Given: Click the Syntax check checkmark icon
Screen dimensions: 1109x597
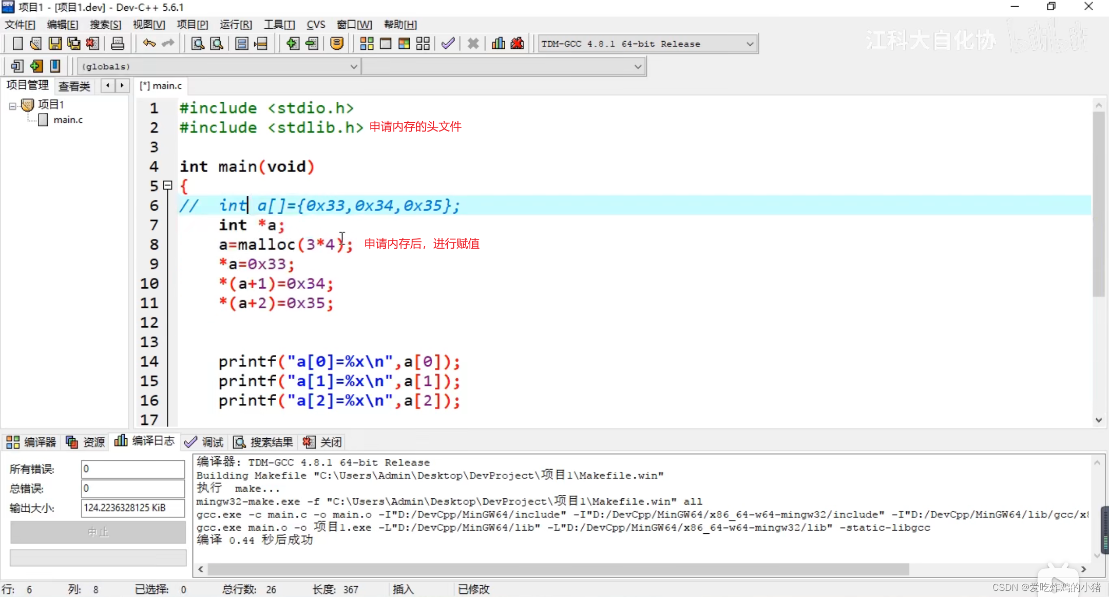Looking at the screenshot, I should point(448,44).
